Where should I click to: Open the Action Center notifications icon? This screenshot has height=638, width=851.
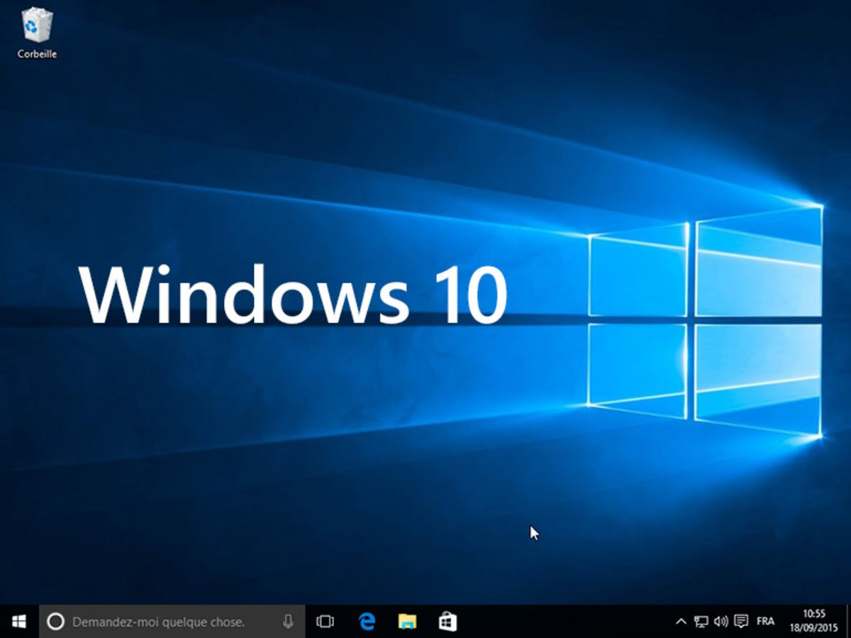pyautogui.click(x=741, y=622)
